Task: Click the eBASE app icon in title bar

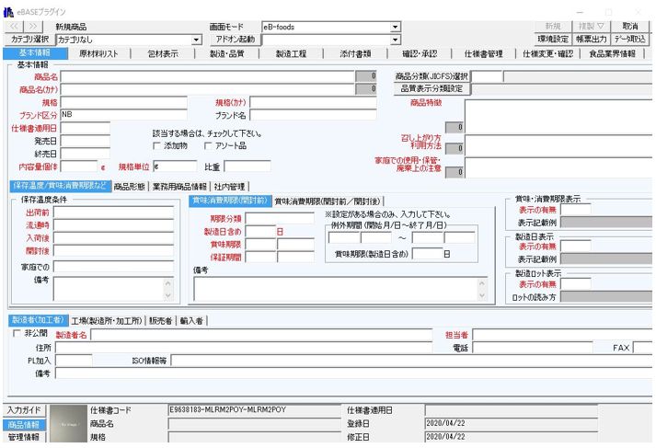Action: click(8, 12)
